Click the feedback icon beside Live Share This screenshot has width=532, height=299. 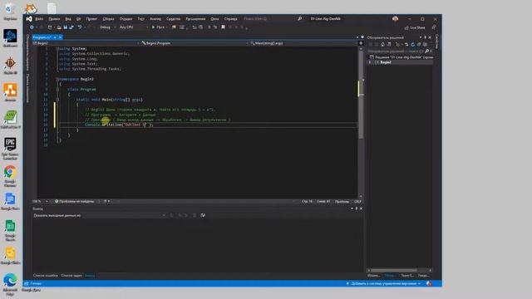(434, 27)
